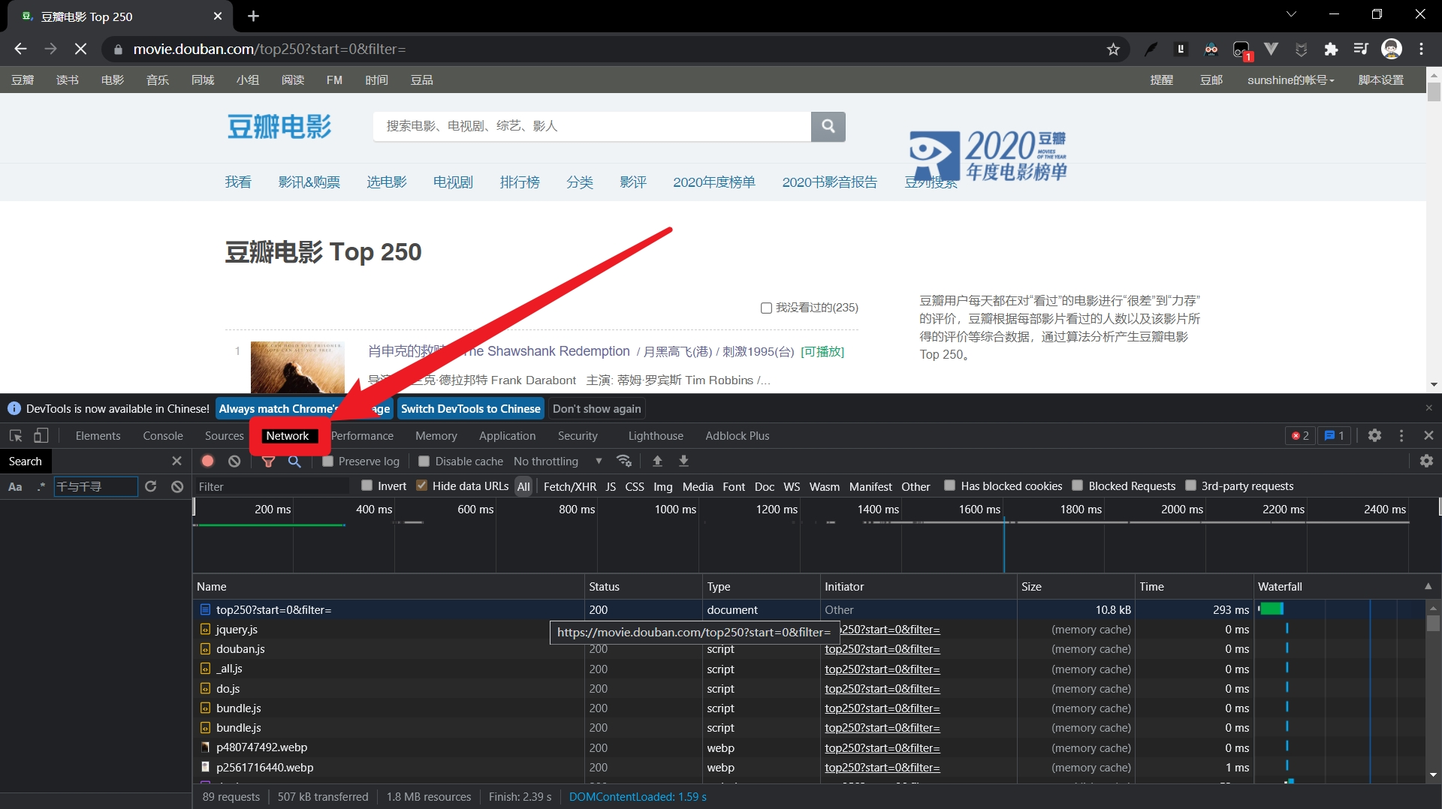Click the page vertical scrollbar thumb

(1434, 91)
